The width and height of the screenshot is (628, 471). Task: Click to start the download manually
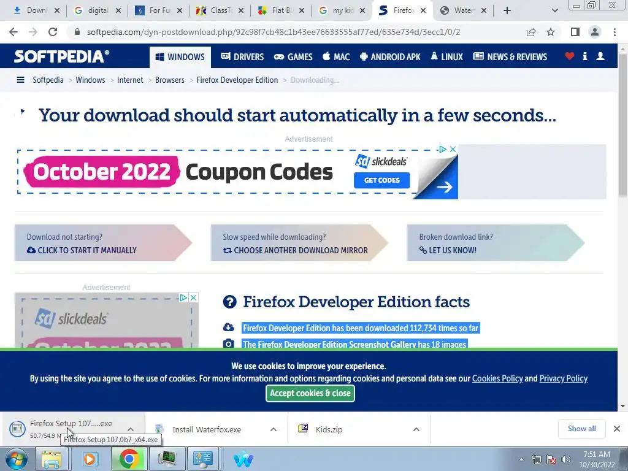tap(82, 250)
